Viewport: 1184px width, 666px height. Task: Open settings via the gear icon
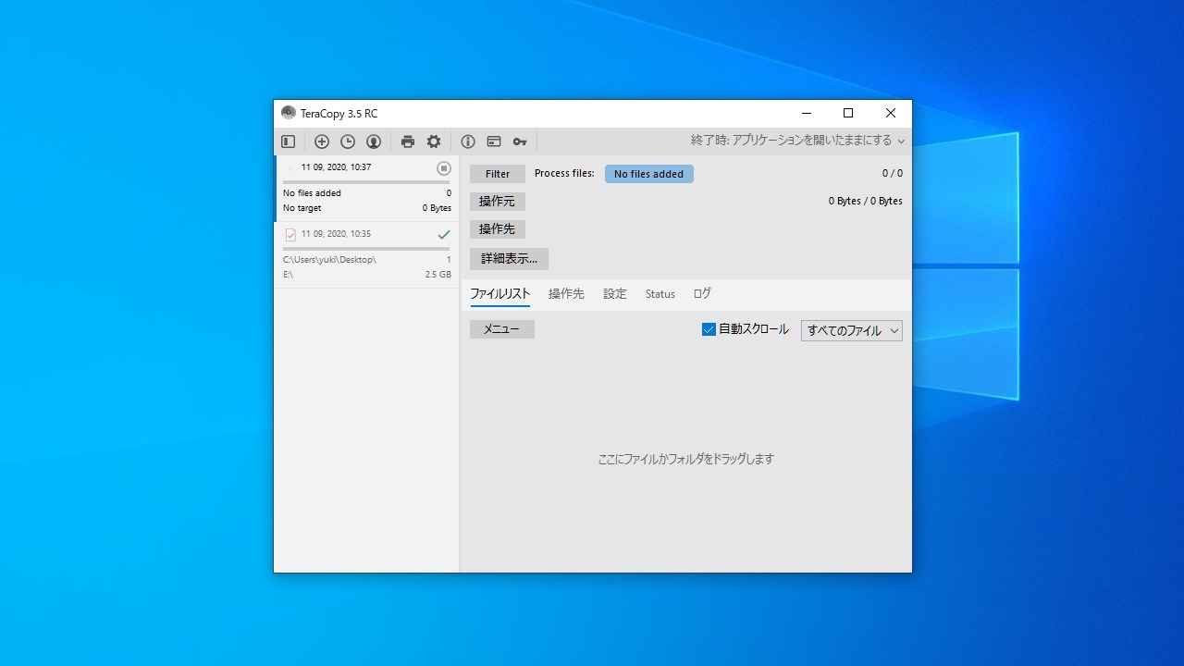434,142
